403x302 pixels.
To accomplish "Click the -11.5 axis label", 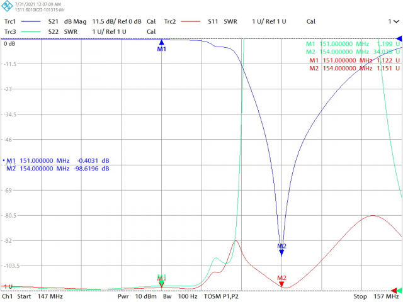I will tap(10, 64).
